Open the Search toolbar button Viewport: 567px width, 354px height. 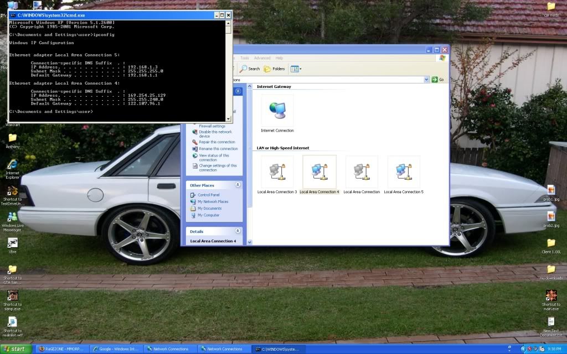(250, 69)
